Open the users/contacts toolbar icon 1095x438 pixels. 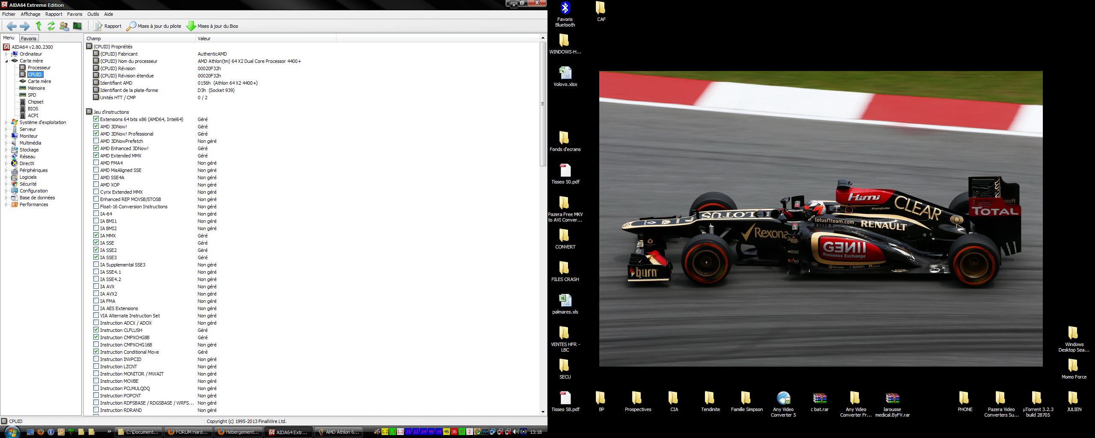coord(64,26)
